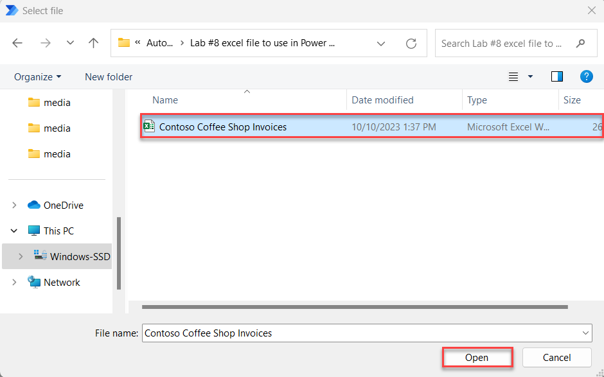
Task: Expand the address bar history dropdown
Action: click(x=381, y=44)
